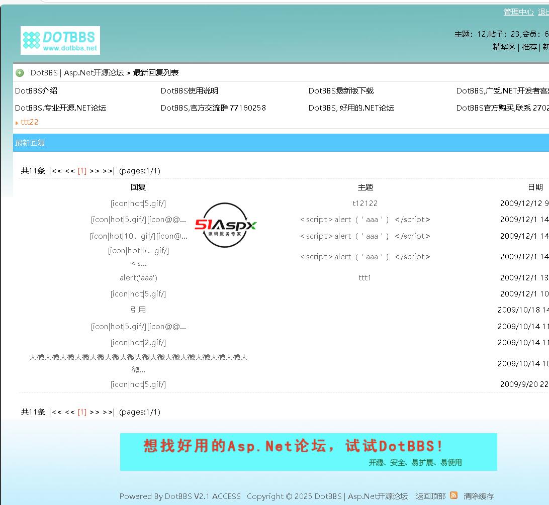Open topic ttt1
The image size is (549, 505).
point(365,278)
